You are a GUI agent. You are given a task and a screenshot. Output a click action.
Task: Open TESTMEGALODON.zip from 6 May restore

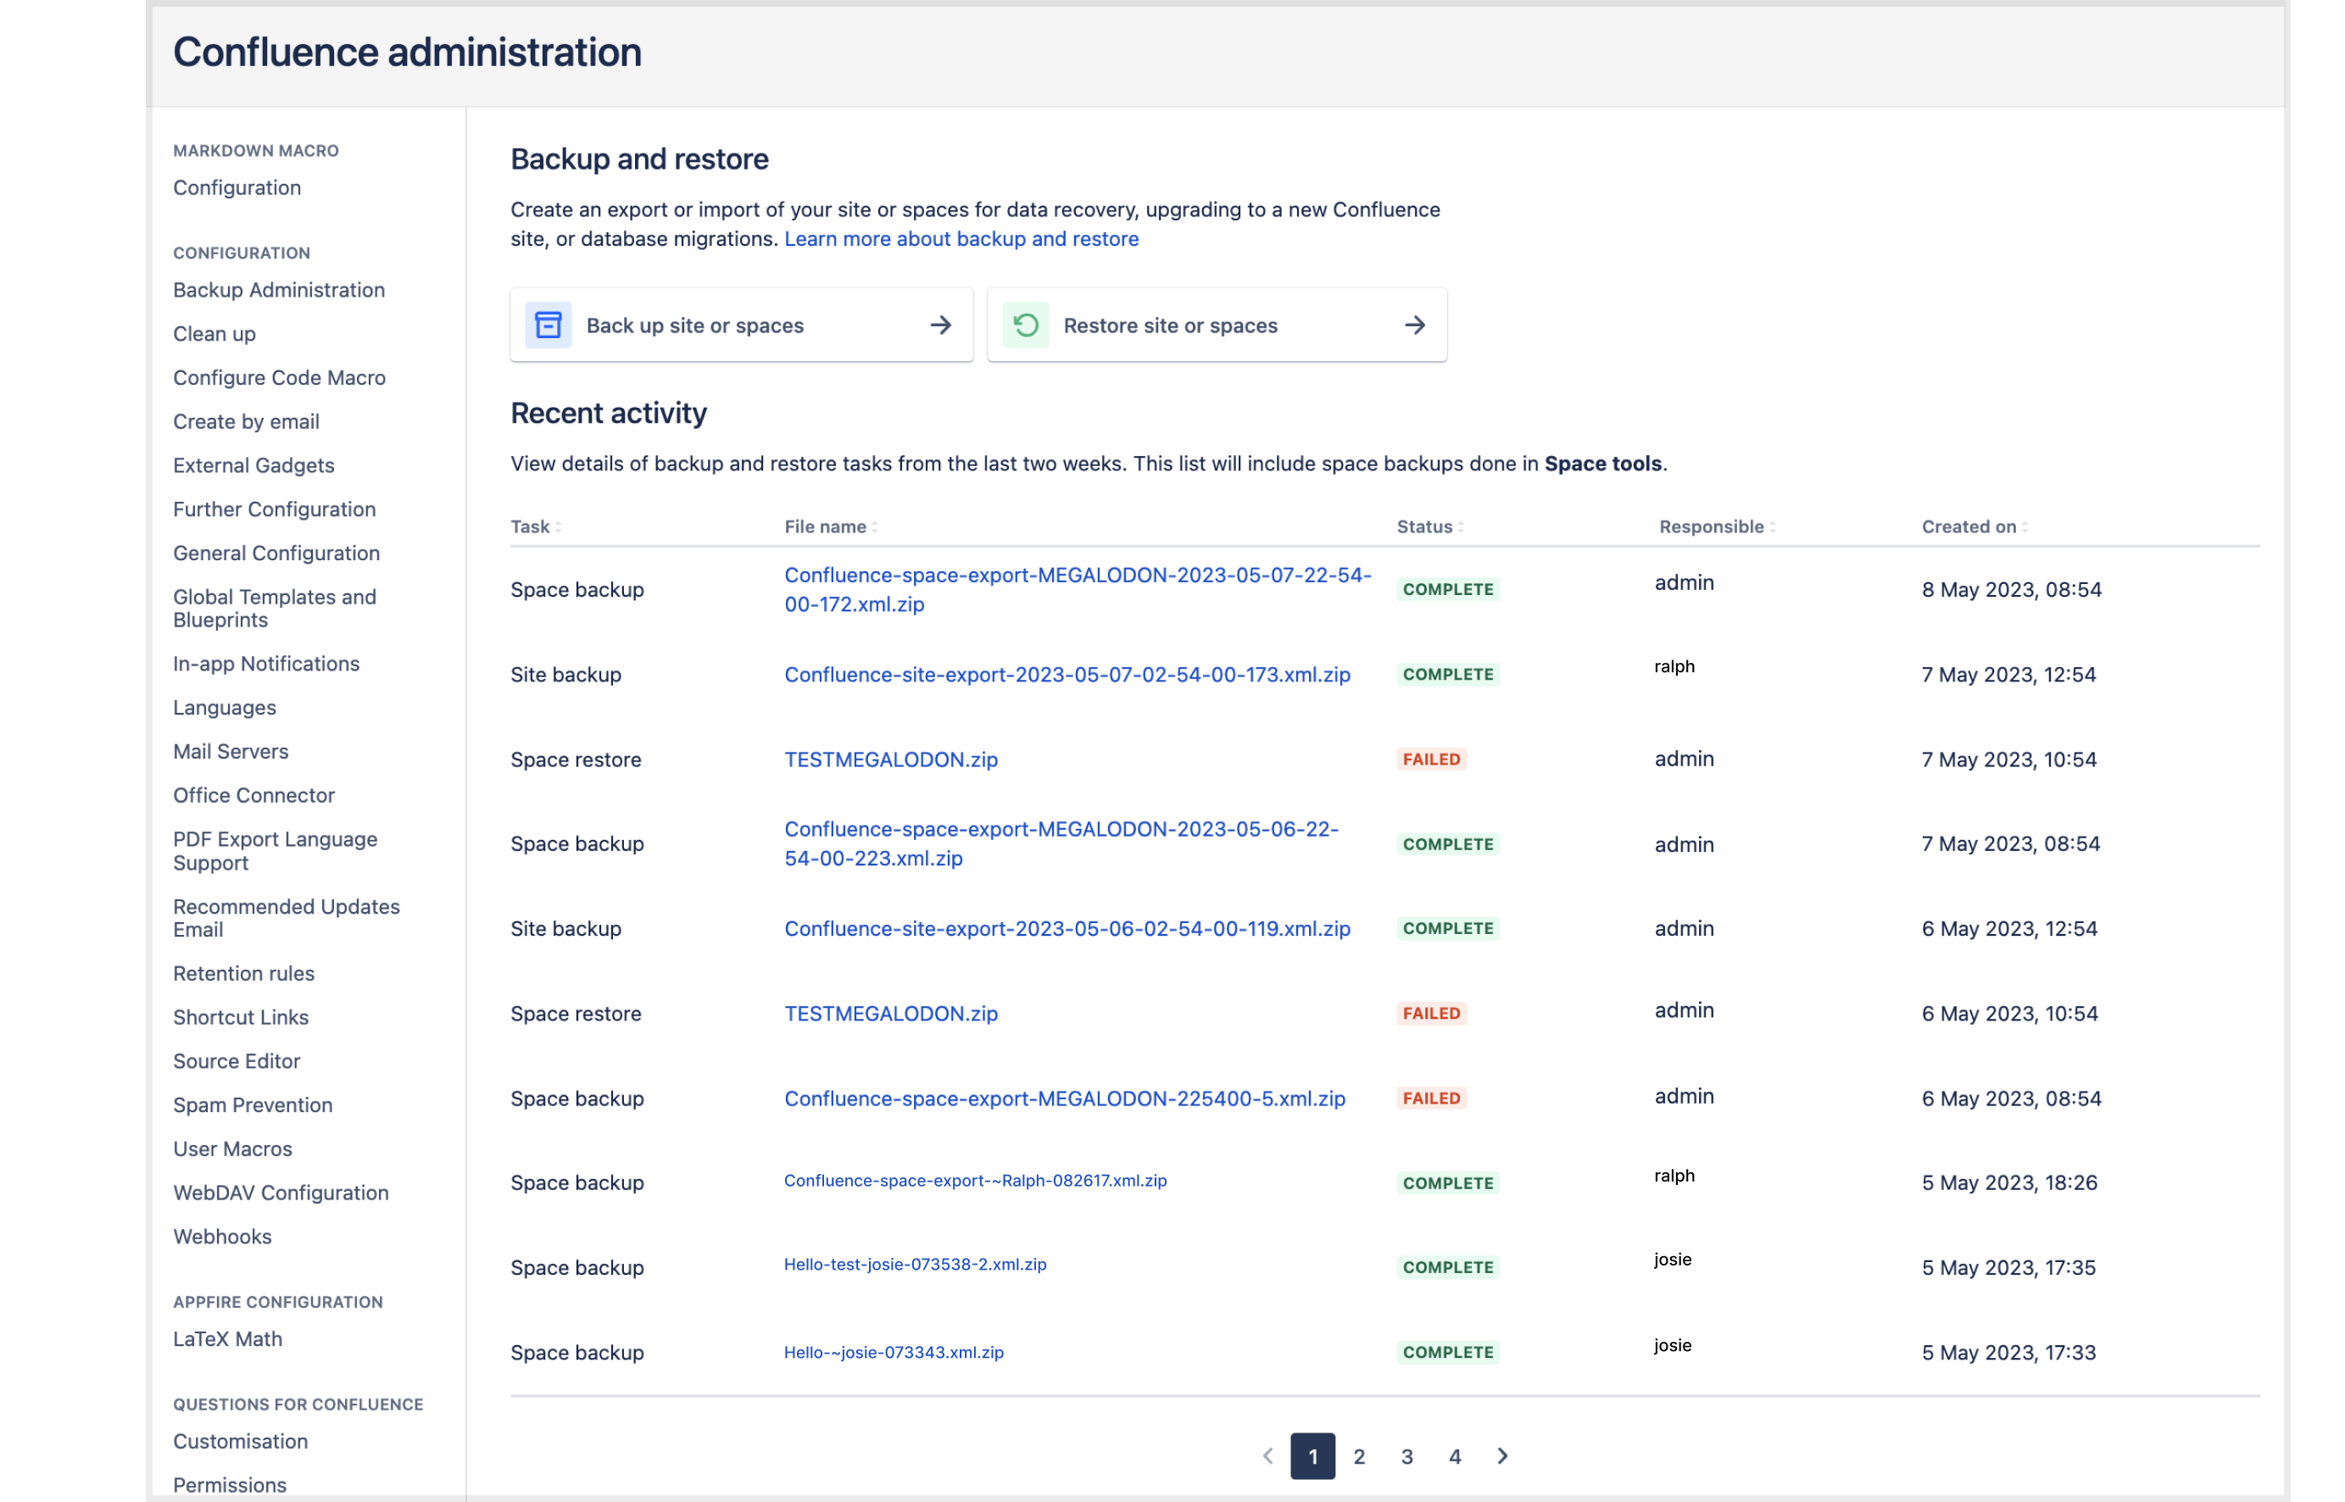click(x=890, y=1014)
